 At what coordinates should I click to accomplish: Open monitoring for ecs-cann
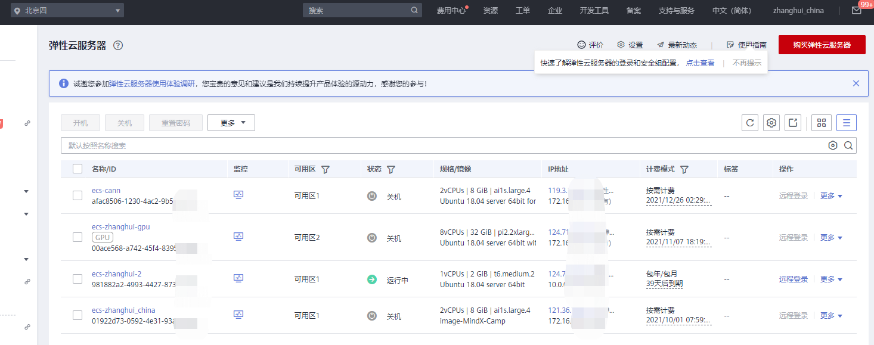238,195
